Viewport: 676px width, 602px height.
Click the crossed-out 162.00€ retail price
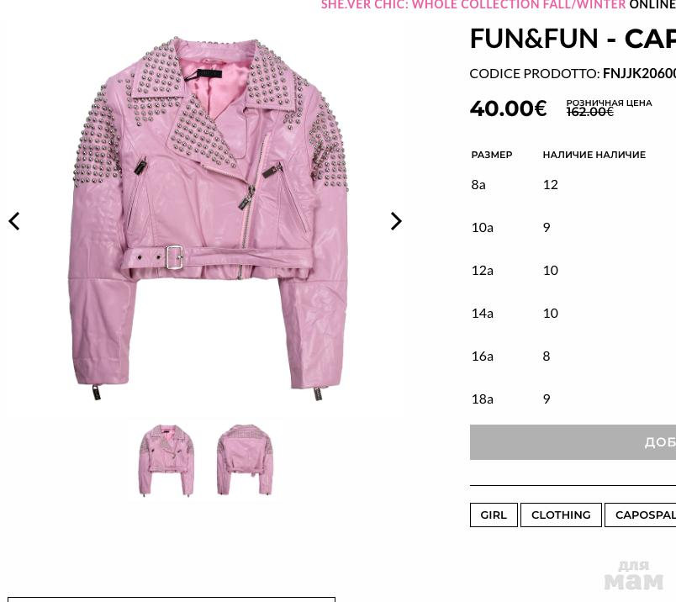[x=589, y=112]
